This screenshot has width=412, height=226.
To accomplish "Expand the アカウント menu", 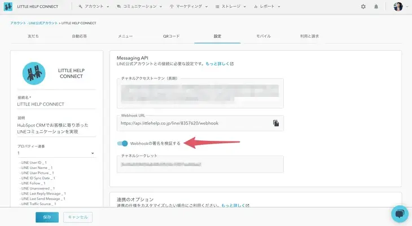I will click(93, 7).
